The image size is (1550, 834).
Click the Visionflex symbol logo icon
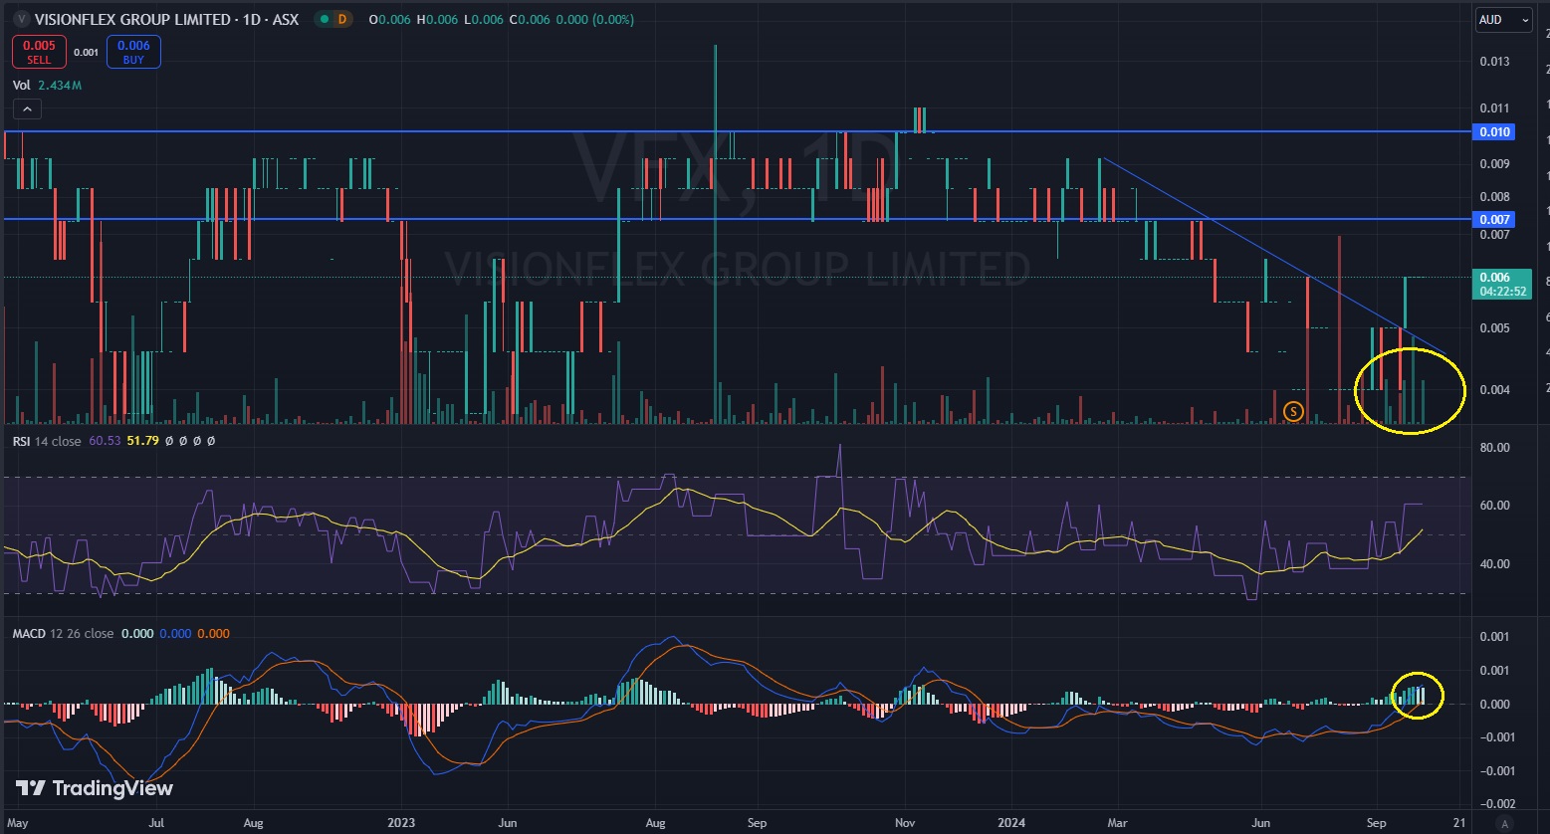point(20,19)
